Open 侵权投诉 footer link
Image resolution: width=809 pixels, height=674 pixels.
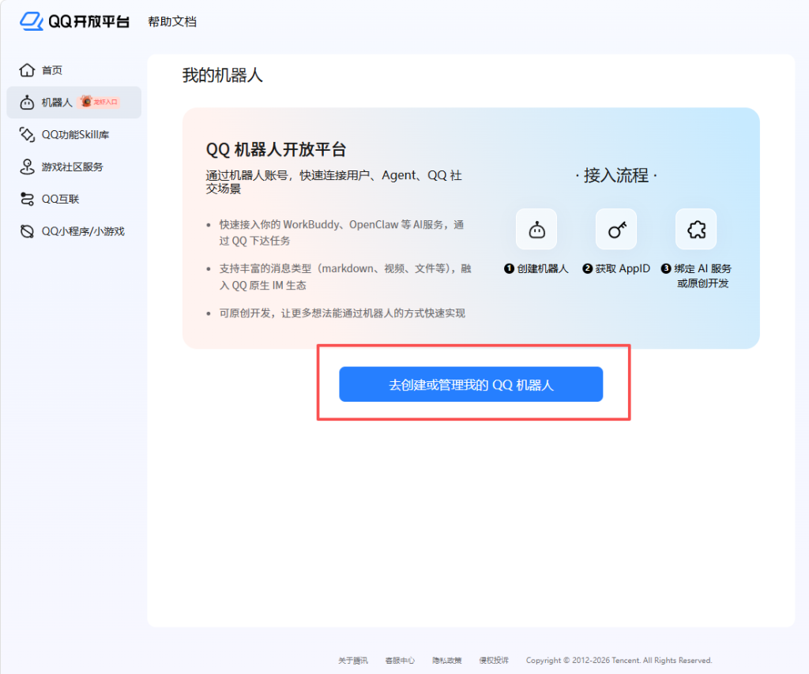point(494,660)
